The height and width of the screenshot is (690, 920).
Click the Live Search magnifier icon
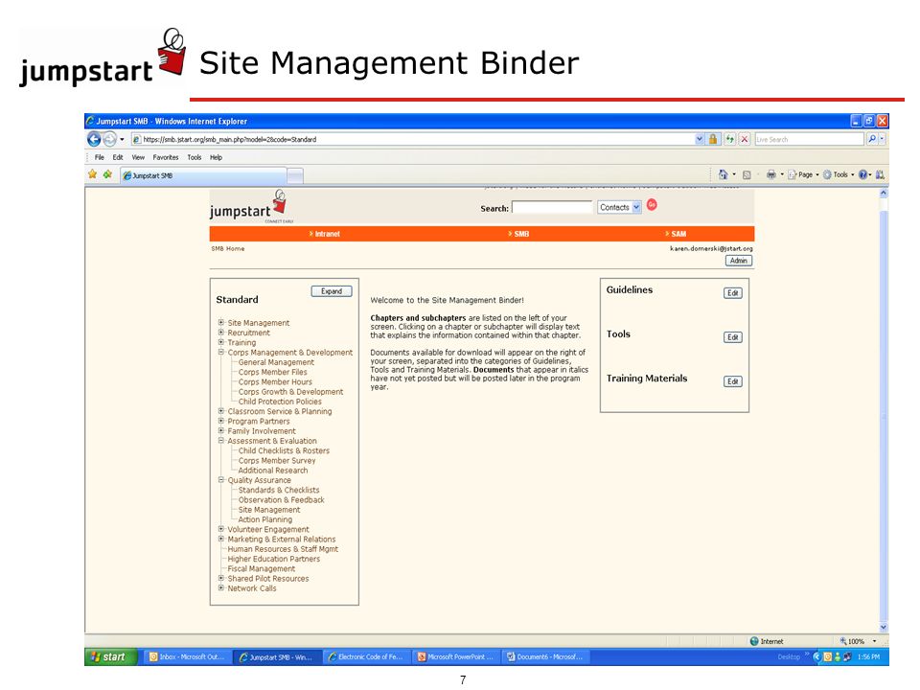(x=872, y=139)
